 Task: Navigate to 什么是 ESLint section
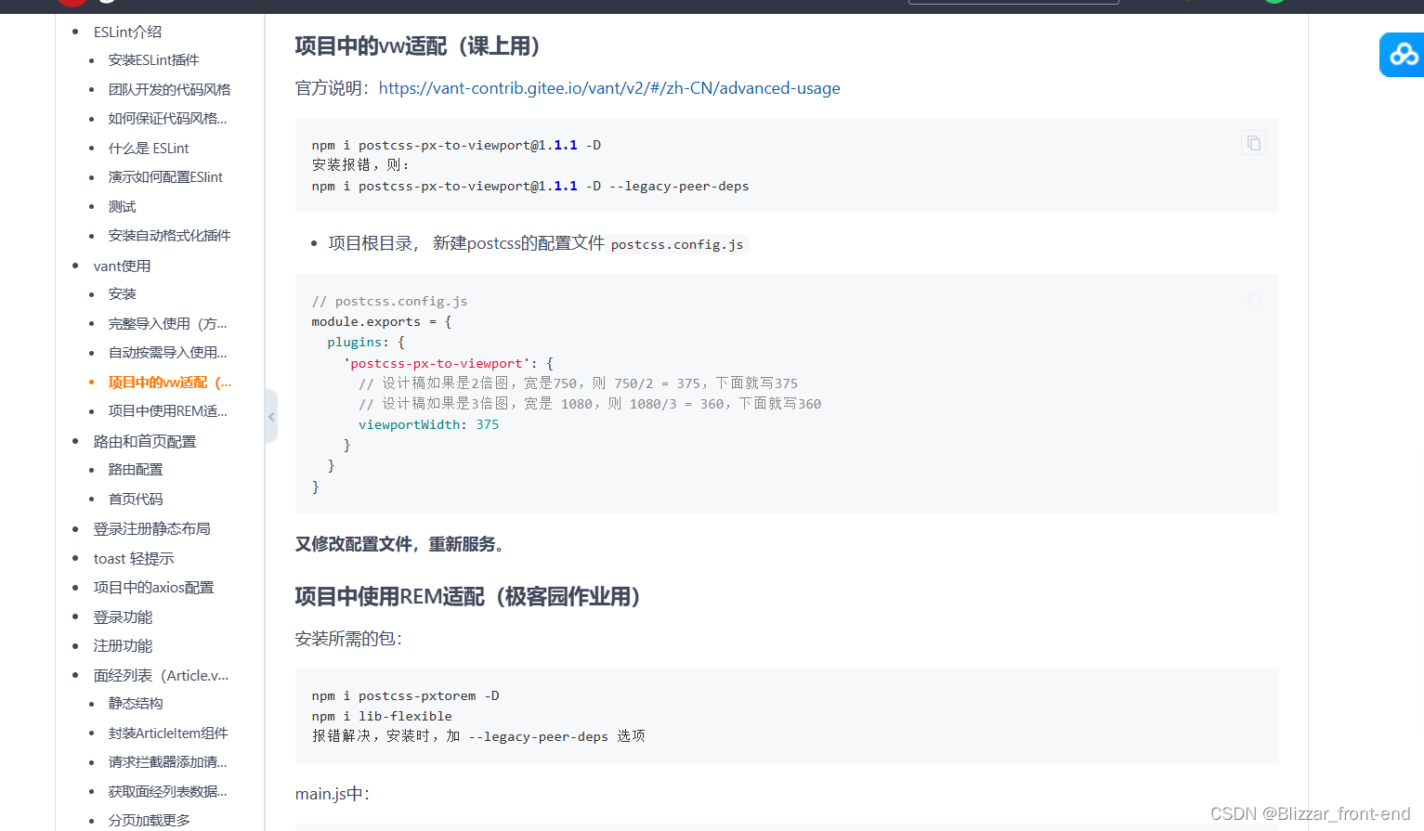point(149,149)
